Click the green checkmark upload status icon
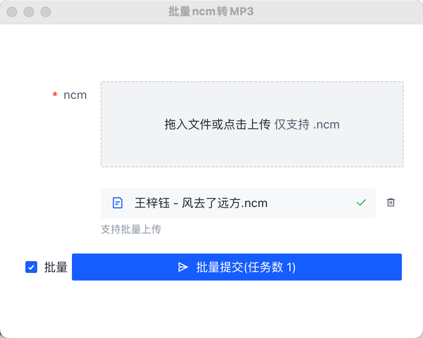 point(361,202)
